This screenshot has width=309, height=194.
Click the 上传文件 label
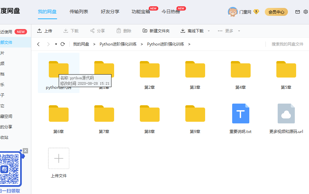pyautogui.click(x=59, y=176)
